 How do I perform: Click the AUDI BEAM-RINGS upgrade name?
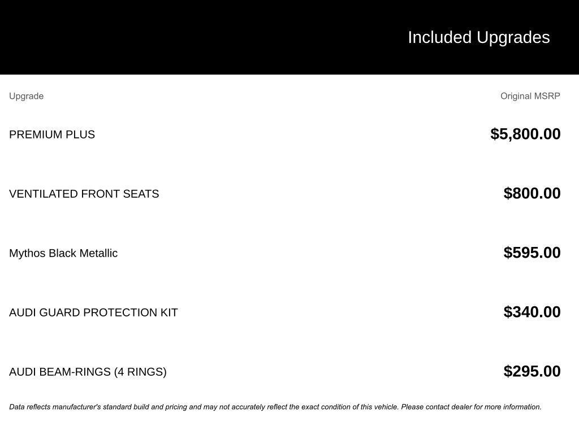(60, 372)
